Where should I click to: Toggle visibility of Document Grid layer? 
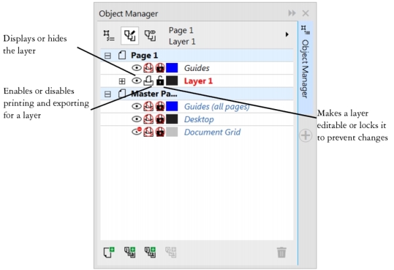137,131
